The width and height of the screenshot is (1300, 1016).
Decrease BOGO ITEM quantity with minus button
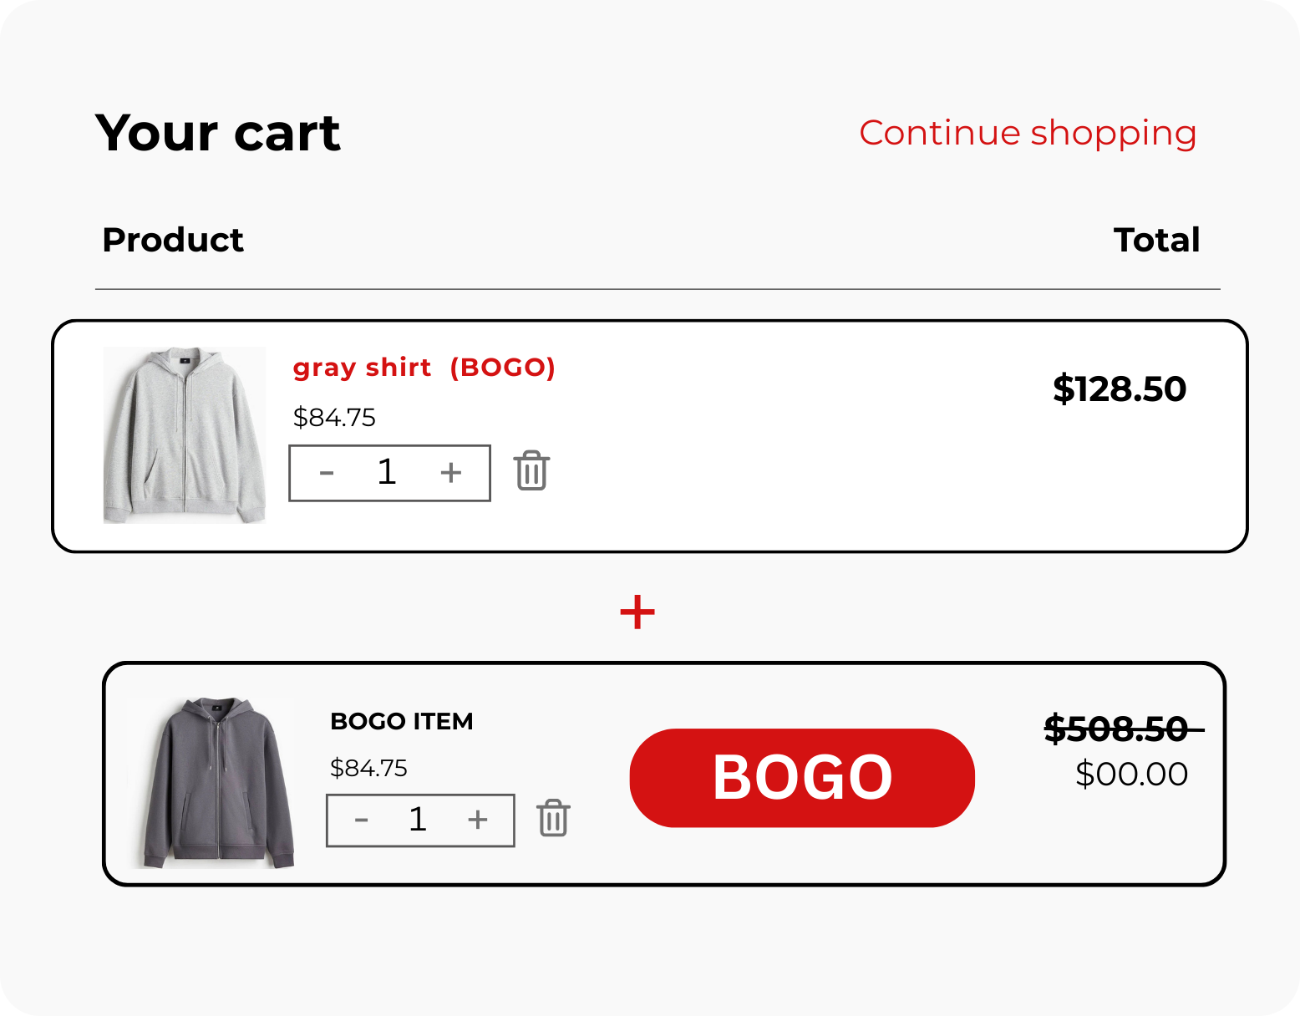pos(362,820)
